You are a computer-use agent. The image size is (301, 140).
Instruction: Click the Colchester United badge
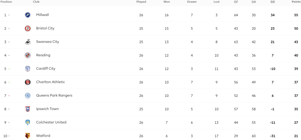point(28,122)
